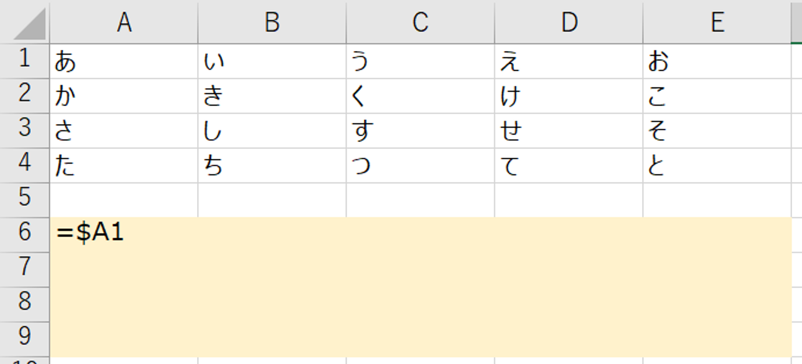Click cell containing き
802x364 pixels.
point(272,96)
